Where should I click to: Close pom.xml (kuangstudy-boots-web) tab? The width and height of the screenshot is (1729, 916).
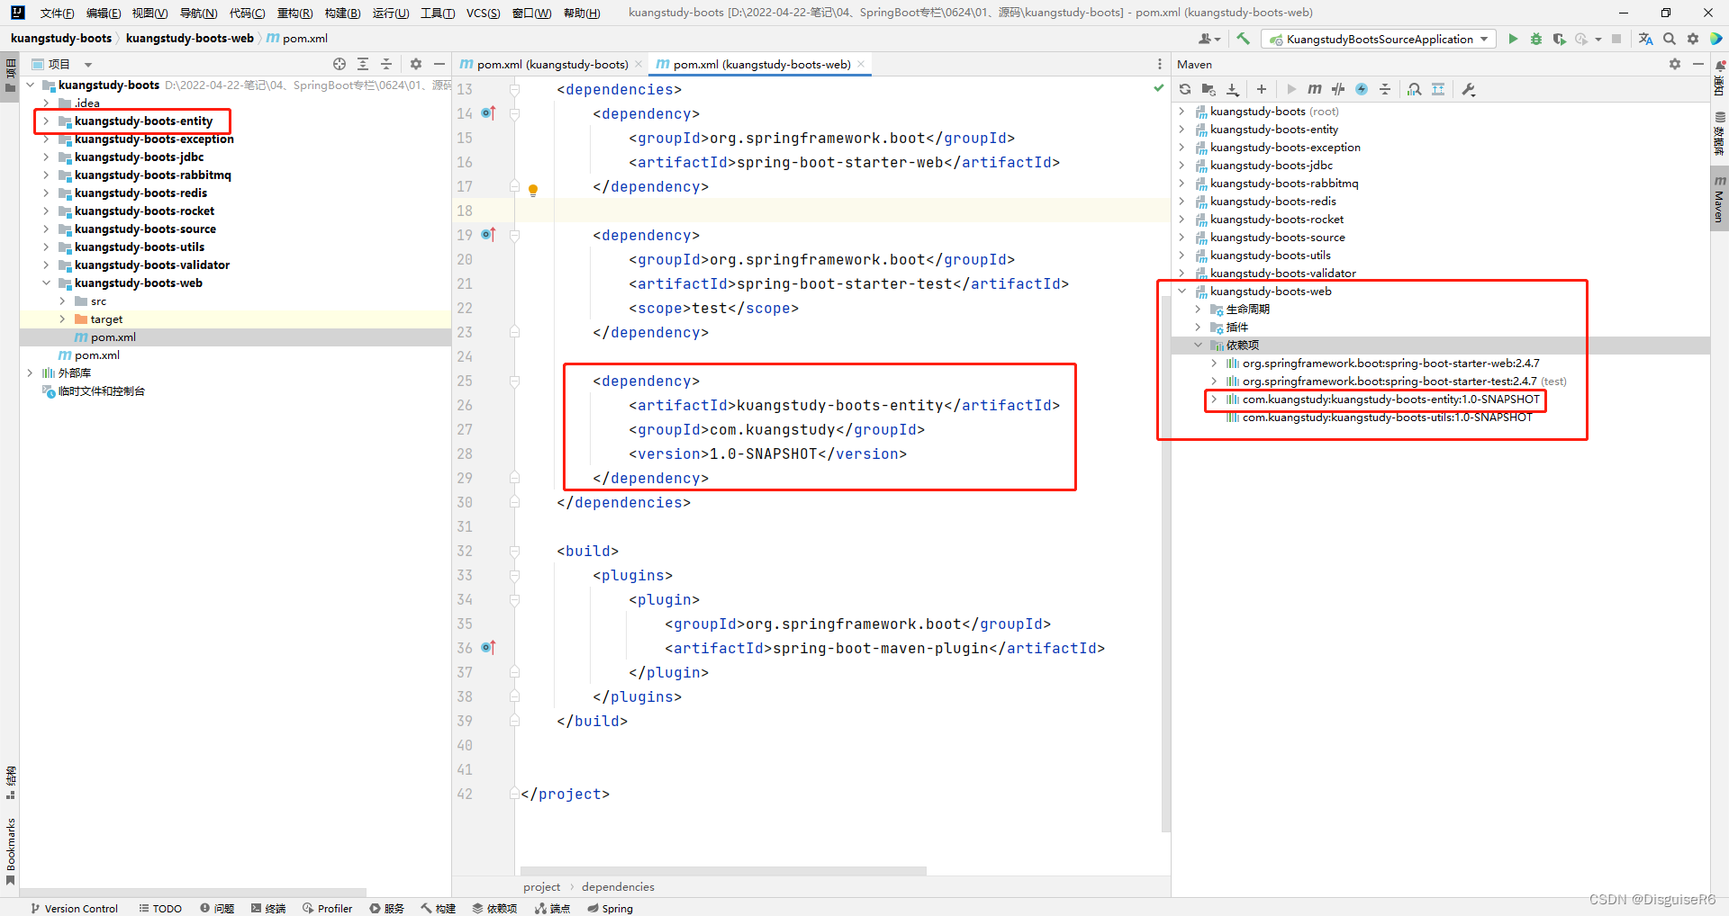click(x=861, y=64)
